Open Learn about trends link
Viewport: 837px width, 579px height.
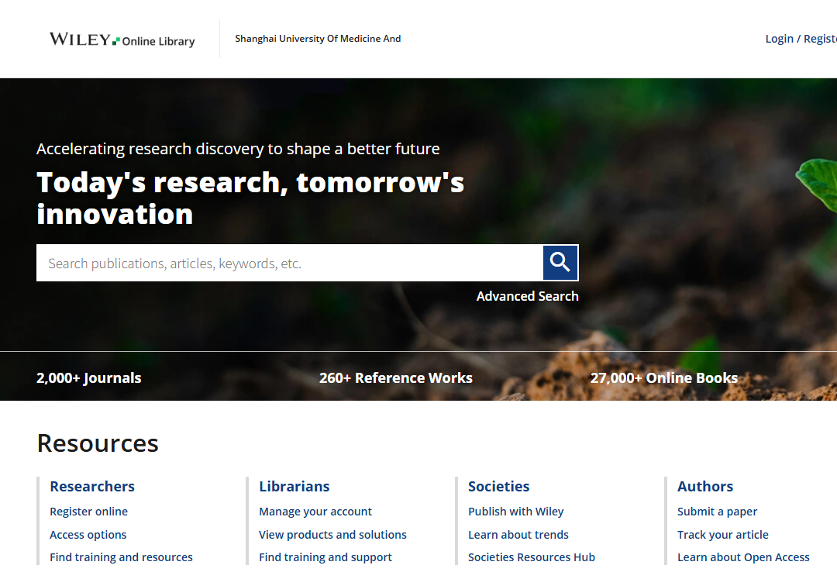click(518, 535)
